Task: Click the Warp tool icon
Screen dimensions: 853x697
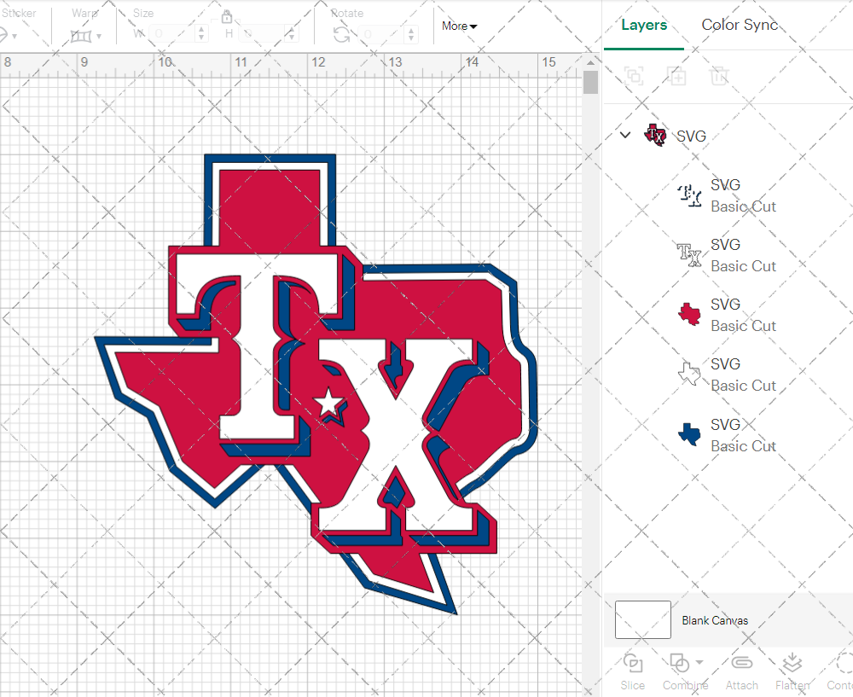Action: click(x=83, y=34)
